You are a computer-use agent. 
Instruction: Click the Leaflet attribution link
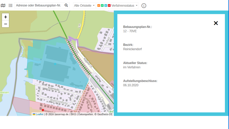tap(39, 114)
